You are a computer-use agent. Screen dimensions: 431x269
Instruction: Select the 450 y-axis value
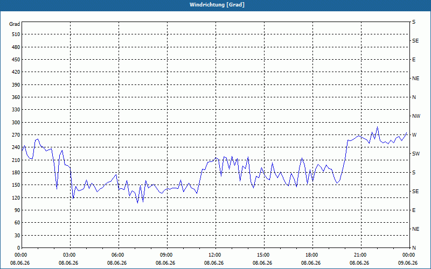coord(16,60)
